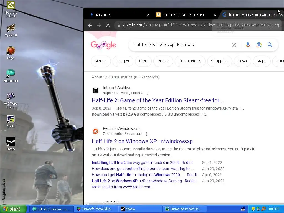Image resolution: width=284 pixels, height=213 pixels.
Task: Close the Downloads tab
Action: point(148,15)
